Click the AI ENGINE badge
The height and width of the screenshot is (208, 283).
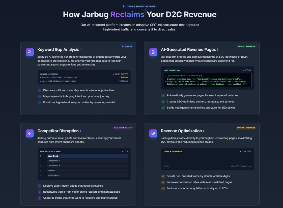tap(127, 47)
